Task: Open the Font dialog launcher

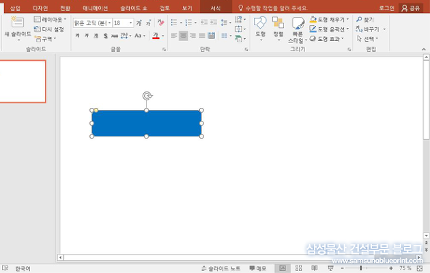Action: coord(164,49)
